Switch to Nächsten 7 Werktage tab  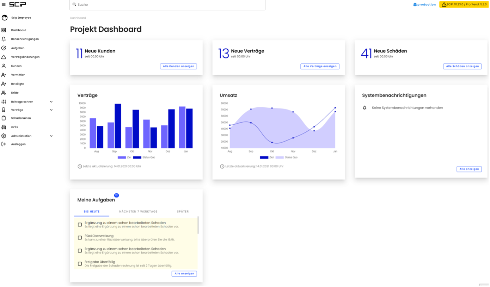tap(138, 212)
